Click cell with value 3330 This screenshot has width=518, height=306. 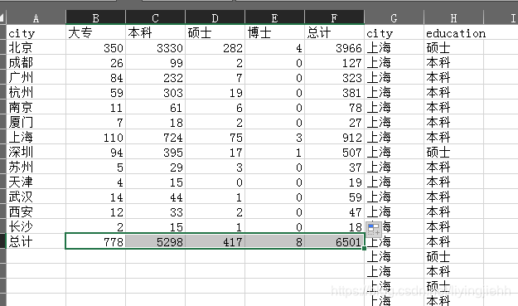155,47
